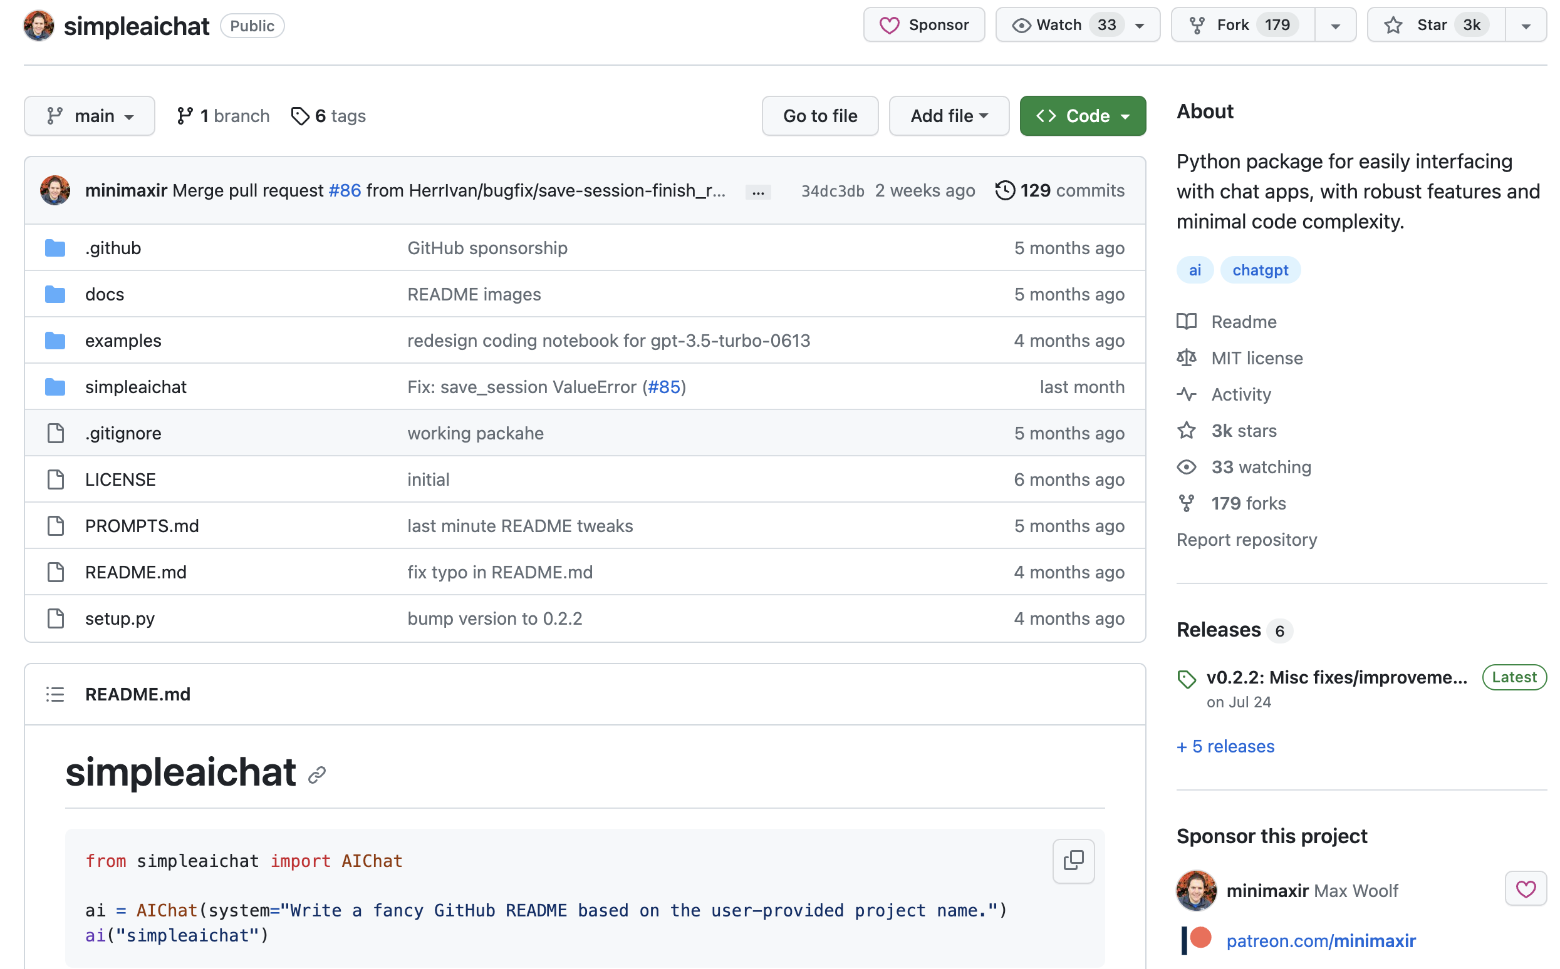Open the fork options dropdown arrow

(1336, 26)
